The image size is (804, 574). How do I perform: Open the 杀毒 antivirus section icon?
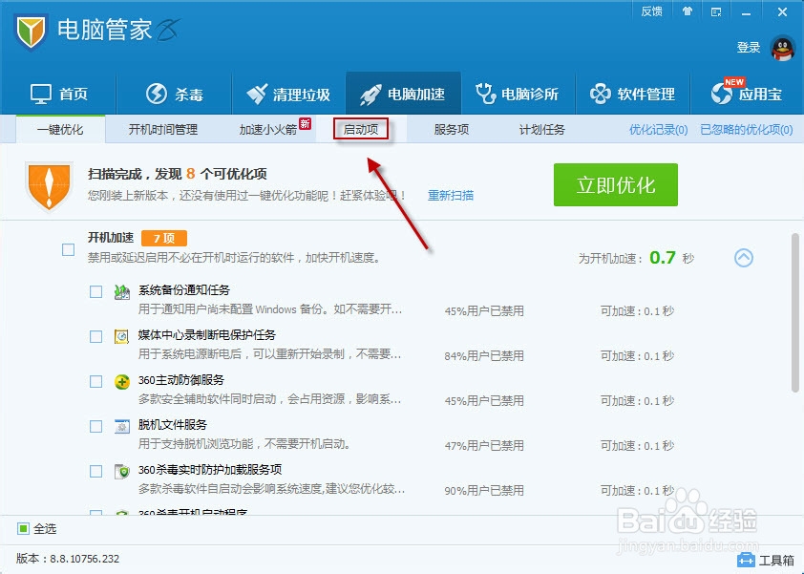pos(154,93)
